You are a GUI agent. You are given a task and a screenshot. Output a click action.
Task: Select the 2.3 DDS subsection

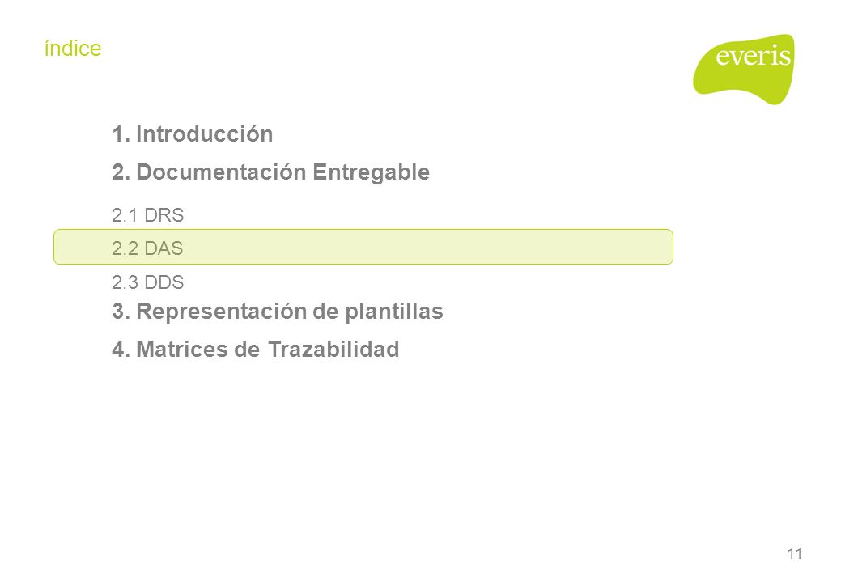(x=148, y=282)
